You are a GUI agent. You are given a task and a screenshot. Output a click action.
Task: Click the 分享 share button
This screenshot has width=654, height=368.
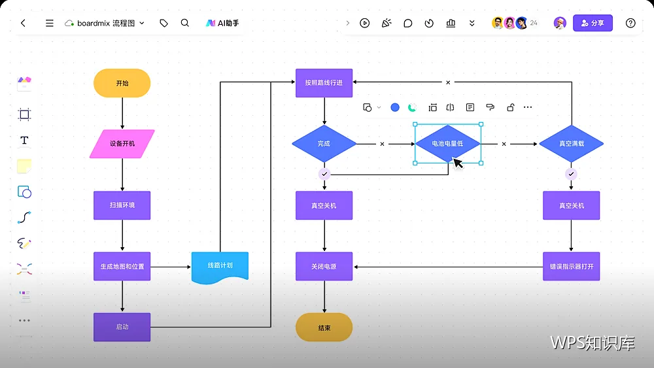593,23
